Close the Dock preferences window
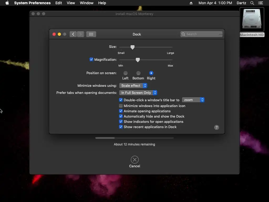The height and width of the screenshot is (202, 269). click(x=54, y=34)
